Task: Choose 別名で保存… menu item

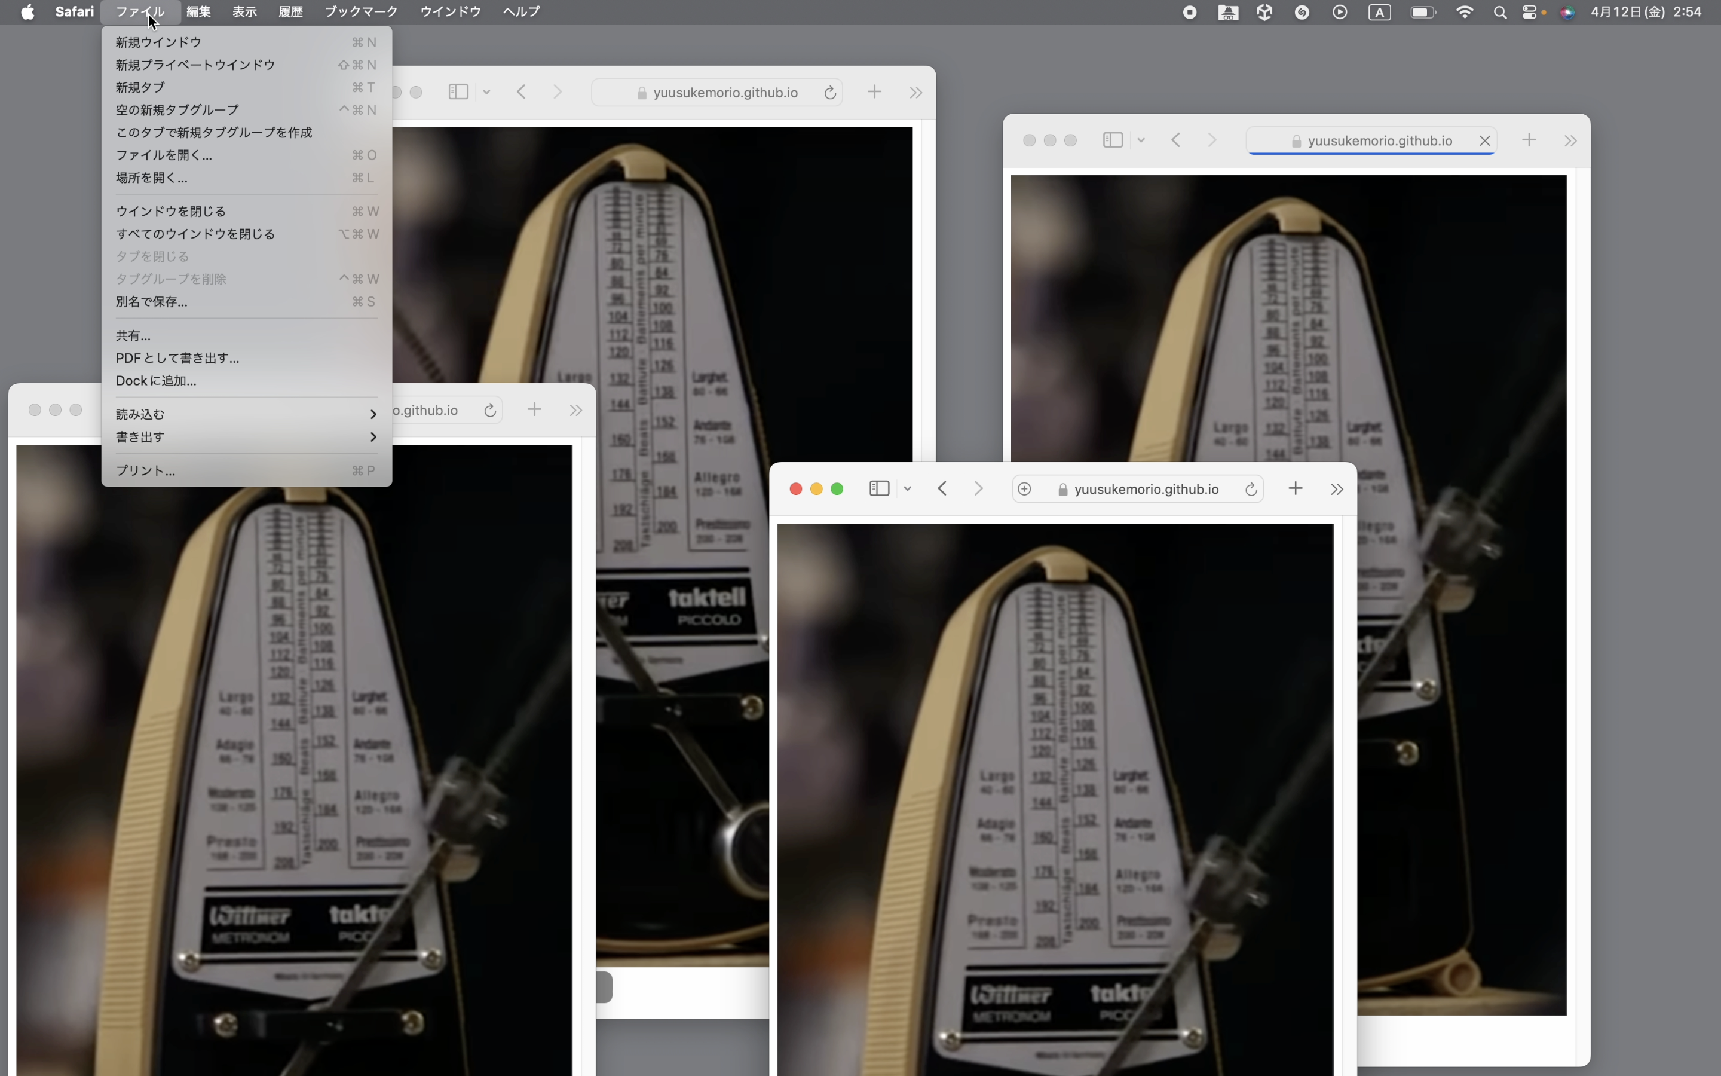Action: pos(246,302)
